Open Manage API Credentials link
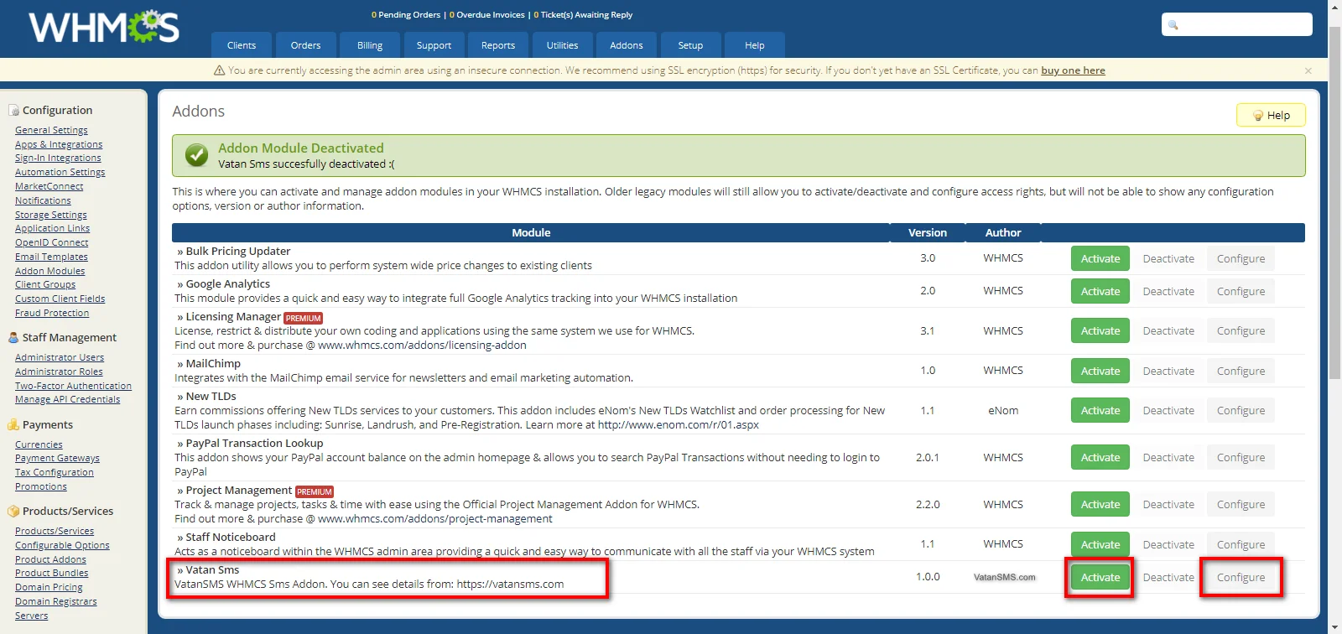Screen dimensions: 1342x634 tap(68, 399)
